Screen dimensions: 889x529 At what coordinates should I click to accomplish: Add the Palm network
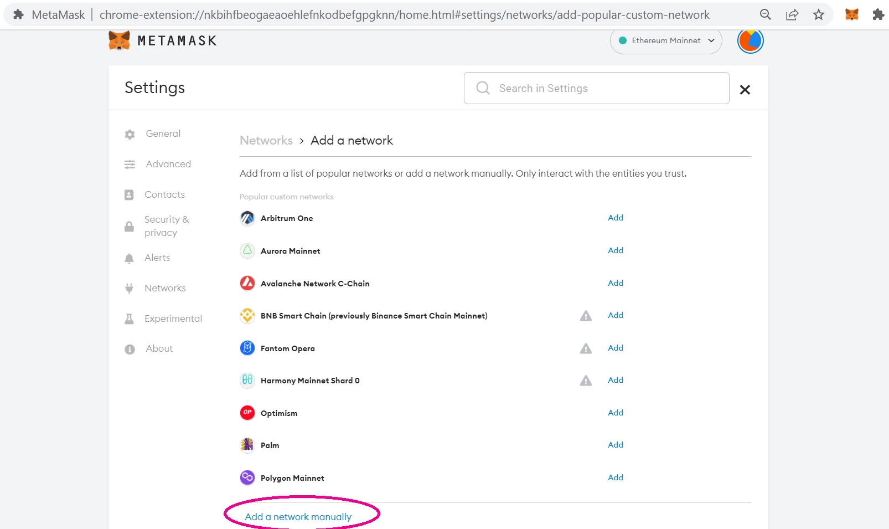(x=616, y=445)
